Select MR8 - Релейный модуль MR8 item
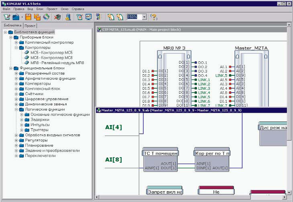293x202 pixels. [57, 63]
